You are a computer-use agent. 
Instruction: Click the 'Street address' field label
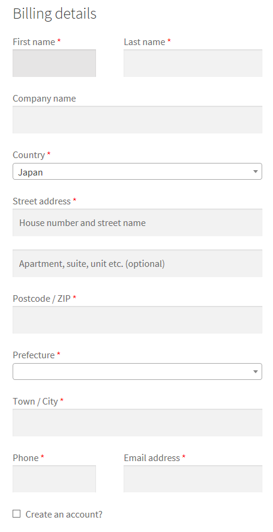(x=41, y=201)
